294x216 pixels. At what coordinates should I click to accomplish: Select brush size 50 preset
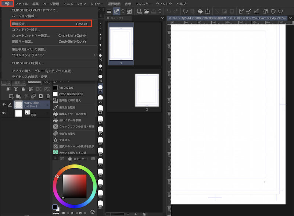point(100,131)
